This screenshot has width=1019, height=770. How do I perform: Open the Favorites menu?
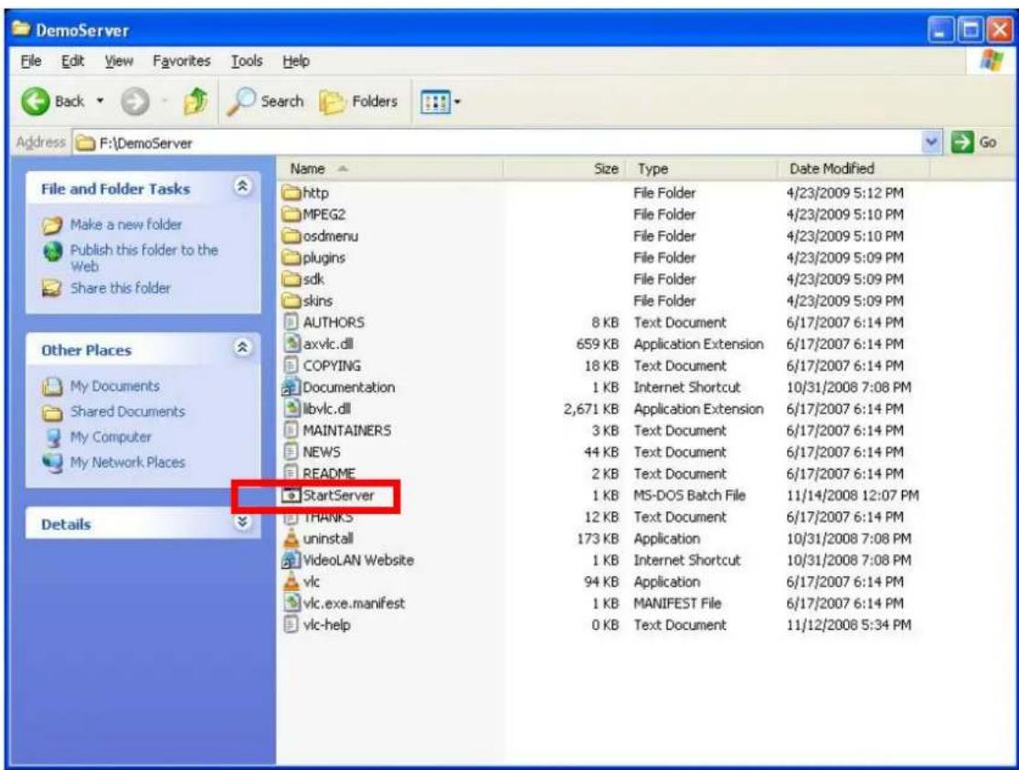(x=181, y=61)
